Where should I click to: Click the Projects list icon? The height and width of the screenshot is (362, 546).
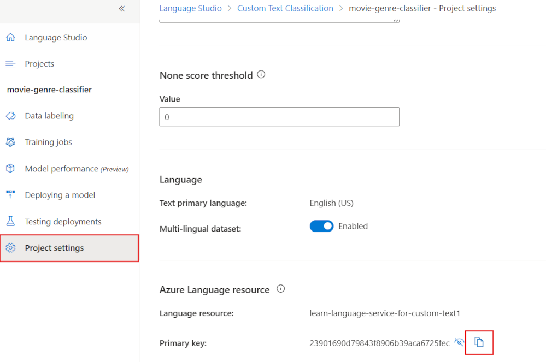pyautogui.click(x=10, y=64)
